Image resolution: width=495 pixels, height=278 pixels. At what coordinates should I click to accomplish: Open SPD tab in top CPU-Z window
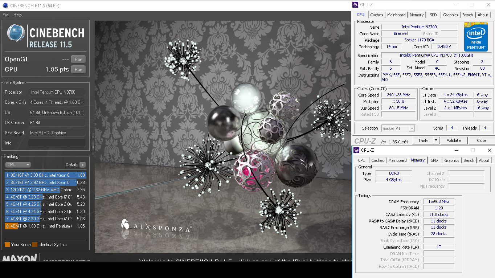point(433,15)
